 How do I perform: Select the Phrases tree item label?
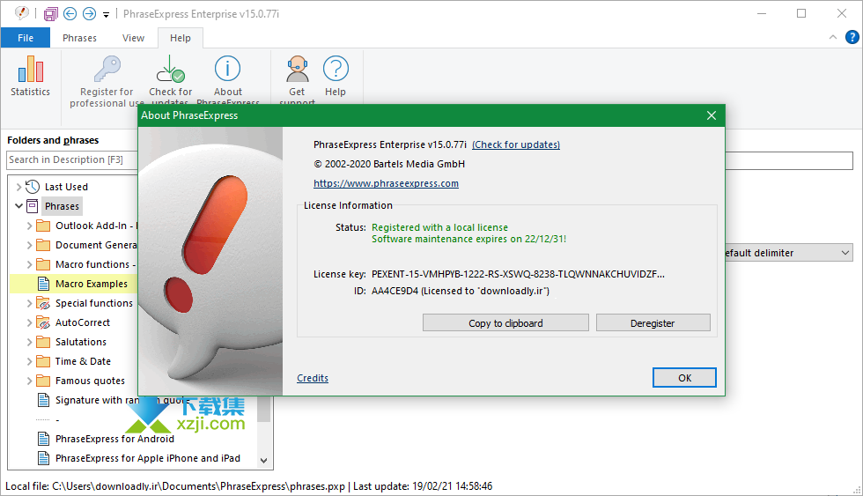click(x=63, y=206)
